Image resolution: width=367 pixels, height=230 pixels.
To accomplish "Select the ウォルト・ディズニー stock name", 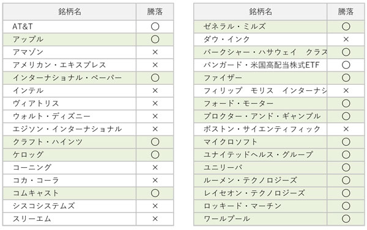I will point(51,116).
